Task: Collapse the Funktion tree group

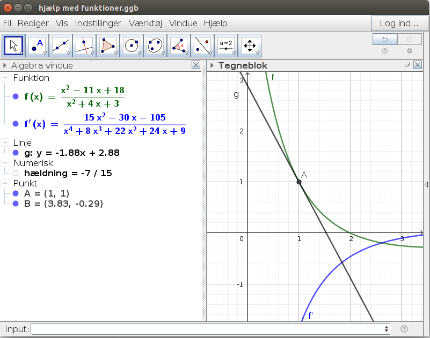Action: [5, 78]
